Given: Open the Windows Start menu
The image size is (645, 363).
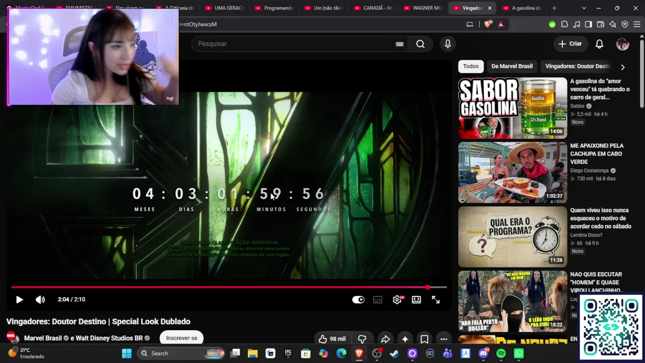Looking at the screenshot, I should (x=126, y=353).
